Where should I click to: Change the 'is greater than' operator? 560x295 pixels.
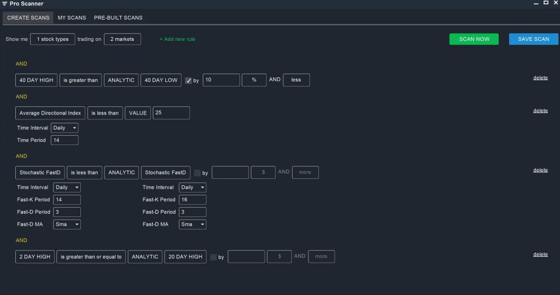80,80
